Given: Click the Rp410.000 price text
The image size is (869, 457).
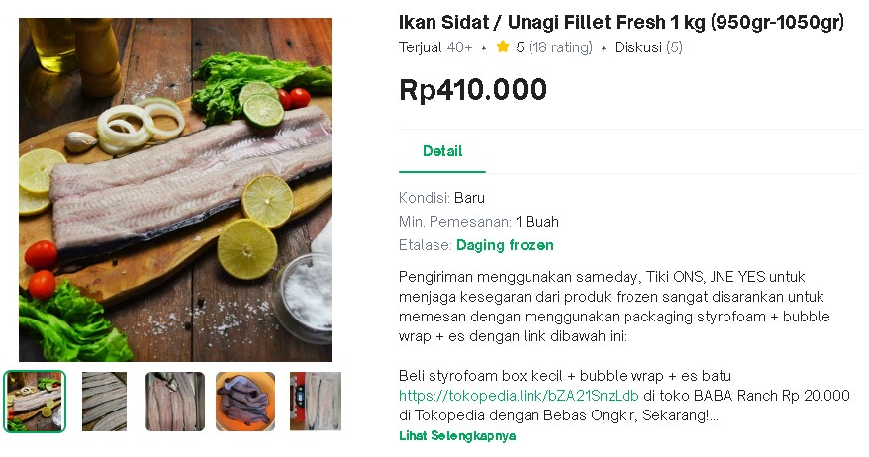Looking at the screenshot, I should pos(473,90).
